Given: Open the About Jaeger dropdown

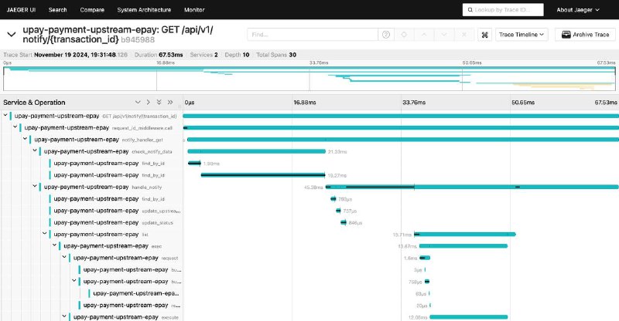Looking at the screenshot, I should point(578,10).
